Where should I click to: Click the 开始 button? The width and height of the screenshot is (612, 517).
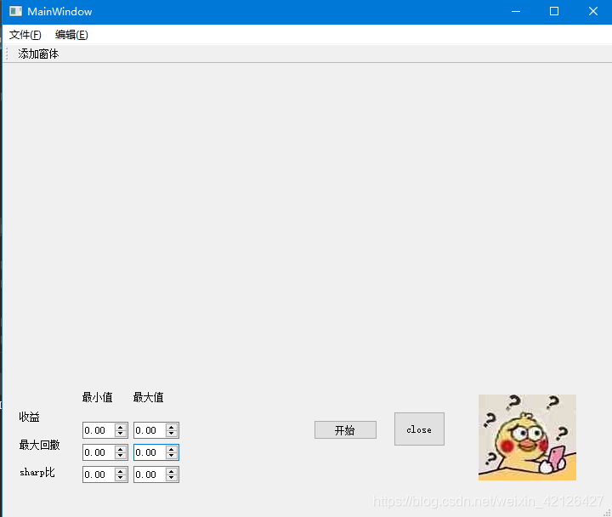(x=345, y=430)
